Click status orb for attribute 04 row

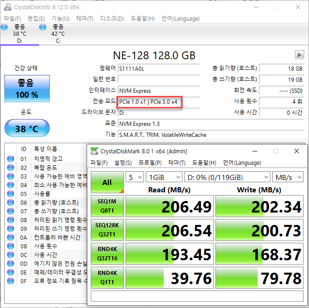[11, 185]
